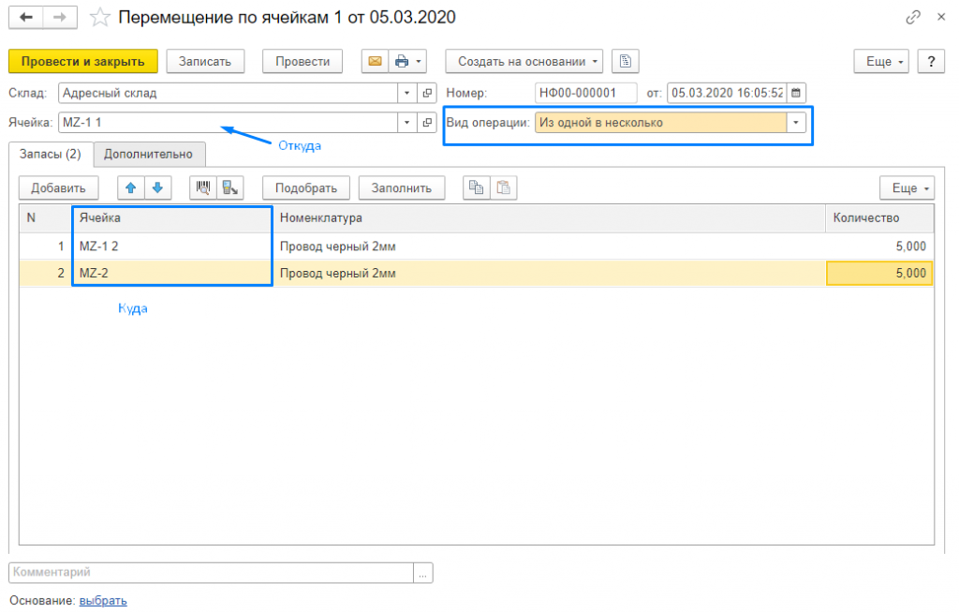Click the Количество column header
The image size is (959, 613).
tap(879, 218)
